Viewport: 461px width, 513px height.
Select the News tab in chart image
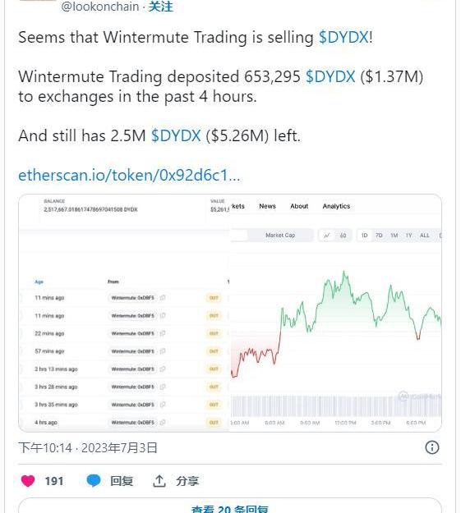pyautogui.click(x=267, y=206)
